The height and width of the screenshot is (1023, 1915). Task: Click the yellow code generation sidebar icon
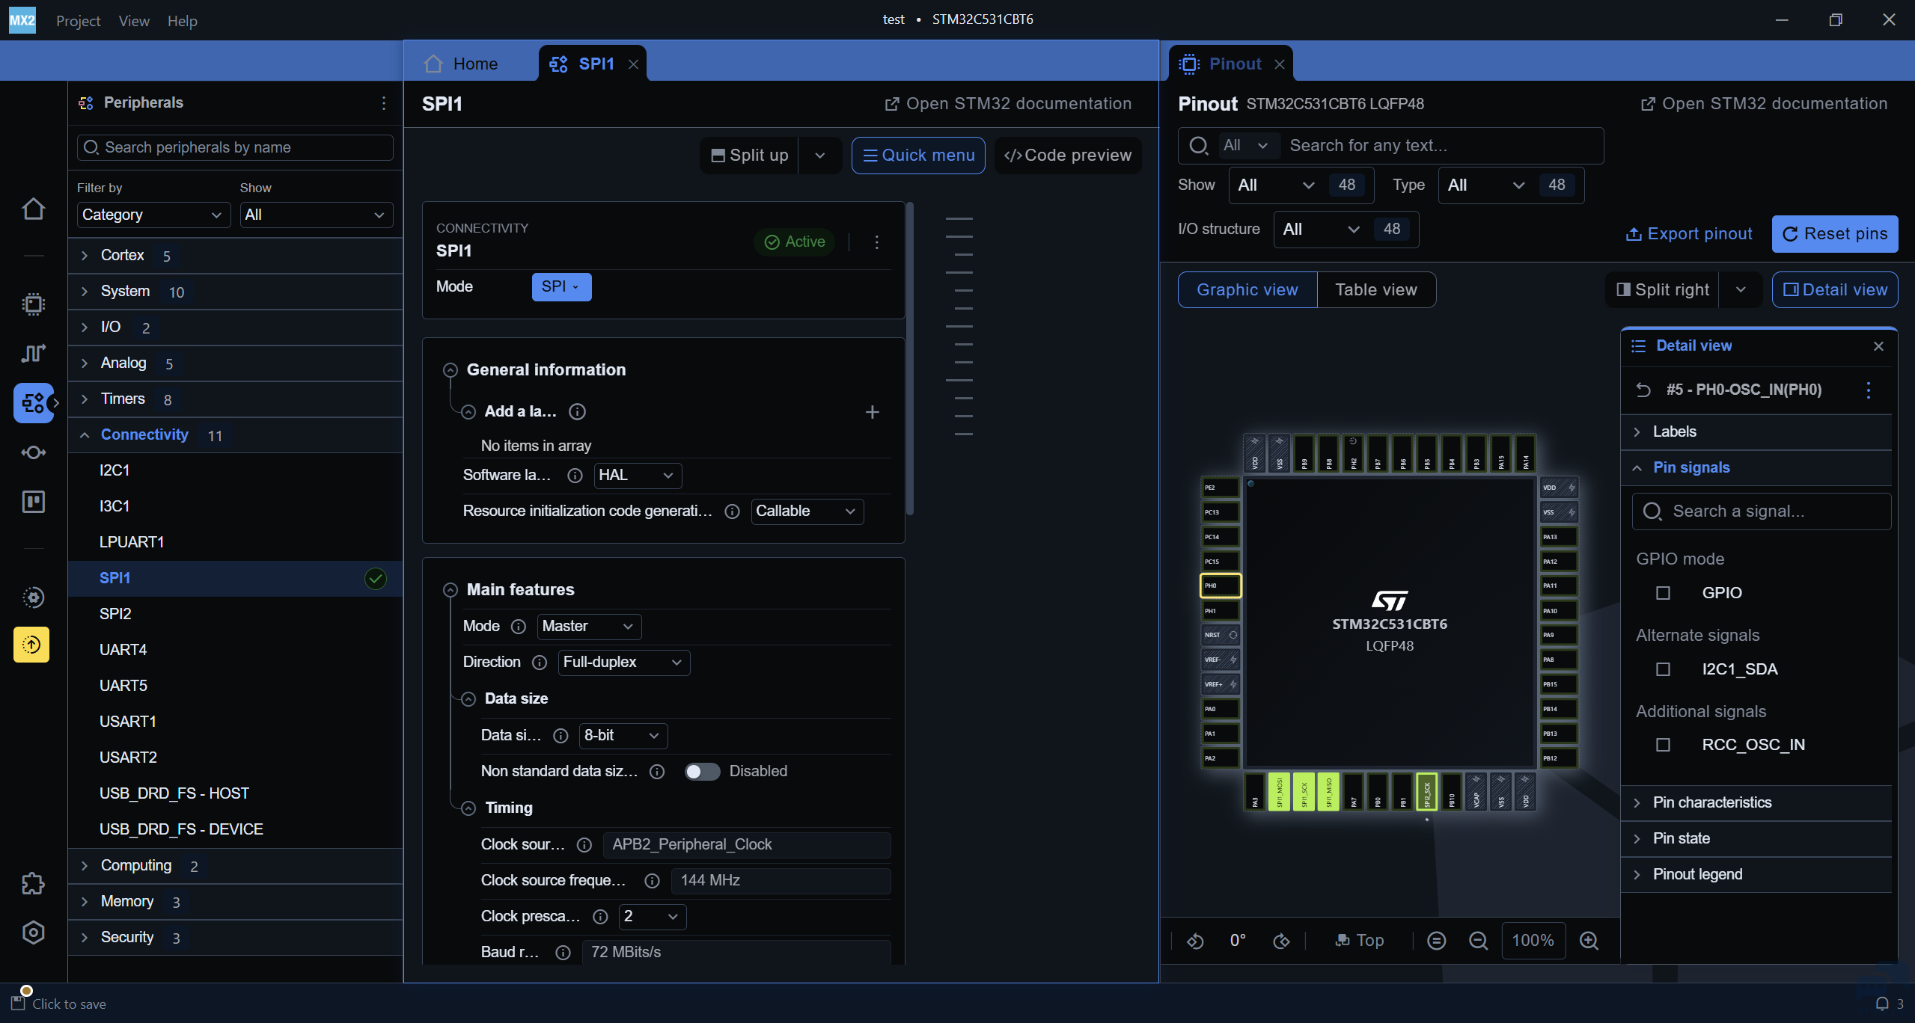click(31, 645)
